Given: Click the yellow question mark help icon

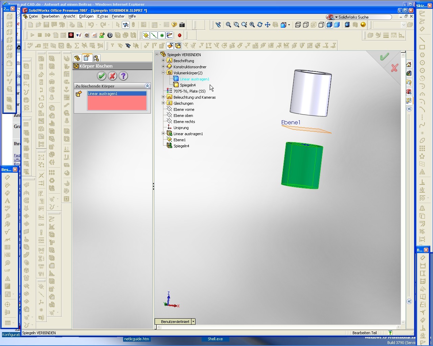Looking at the screenshot, I should (174, 25).
